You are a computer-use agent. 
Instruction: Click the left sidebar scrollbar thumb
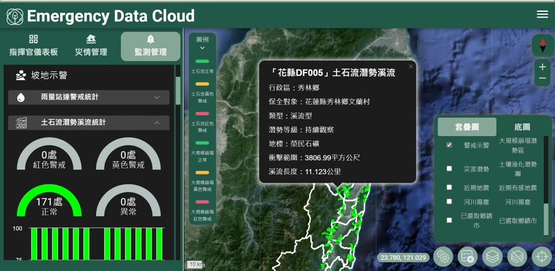pyautogui.click(x=178, y=91)
